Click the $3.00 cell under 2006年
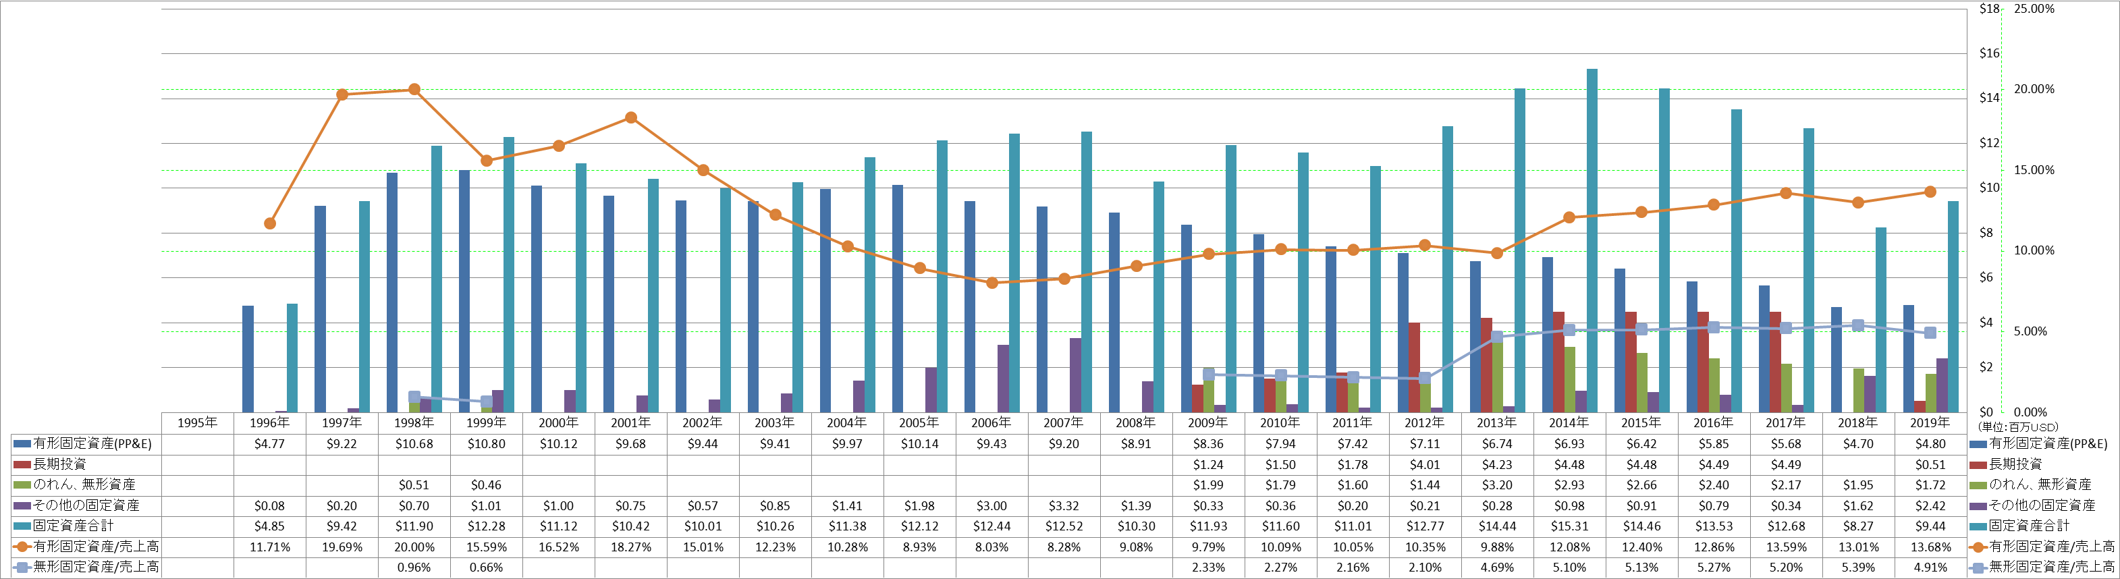2120x579 pixels. click(x=991, y=506)
